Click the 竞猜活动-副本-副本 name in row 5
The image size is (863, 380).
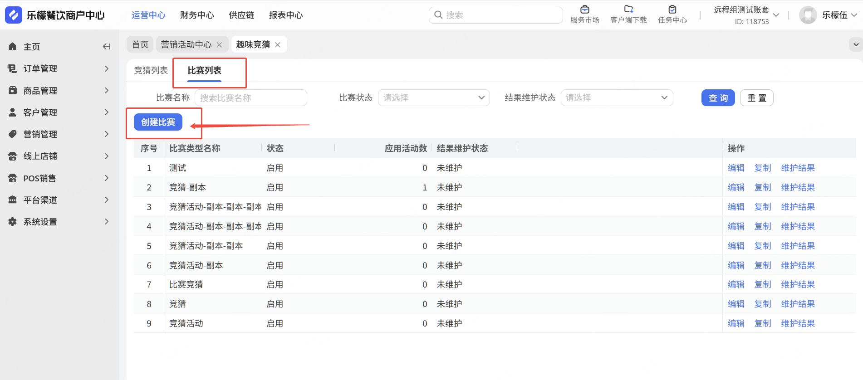pos(206,246)
